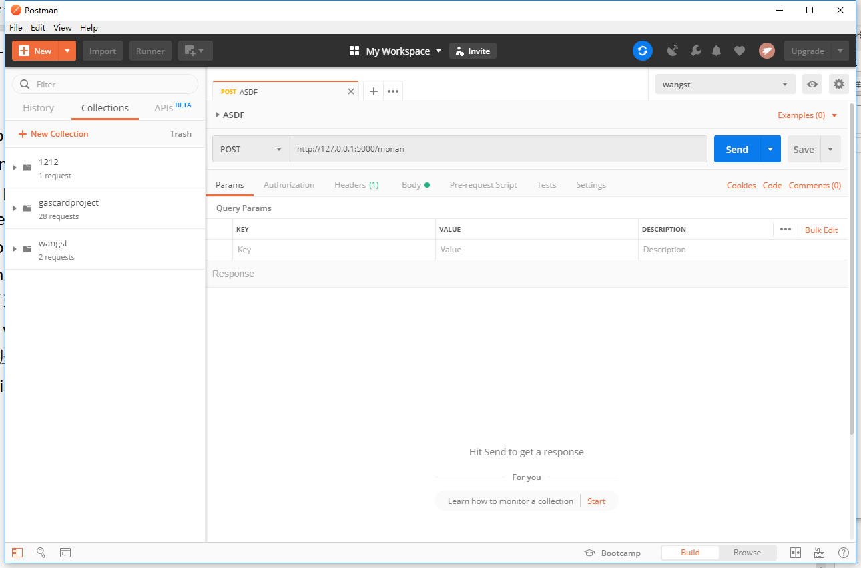Open the Cookies link

pos(741,186)
